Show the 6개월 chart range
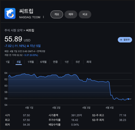The height and width of the screenshot is (130, 135). [43, 62]
